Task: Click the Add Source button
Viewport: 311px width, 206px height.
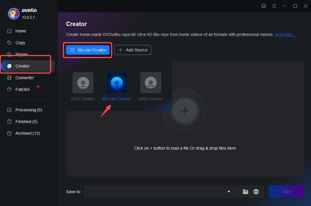Action: pyautogui.click(x=133, y=50)
